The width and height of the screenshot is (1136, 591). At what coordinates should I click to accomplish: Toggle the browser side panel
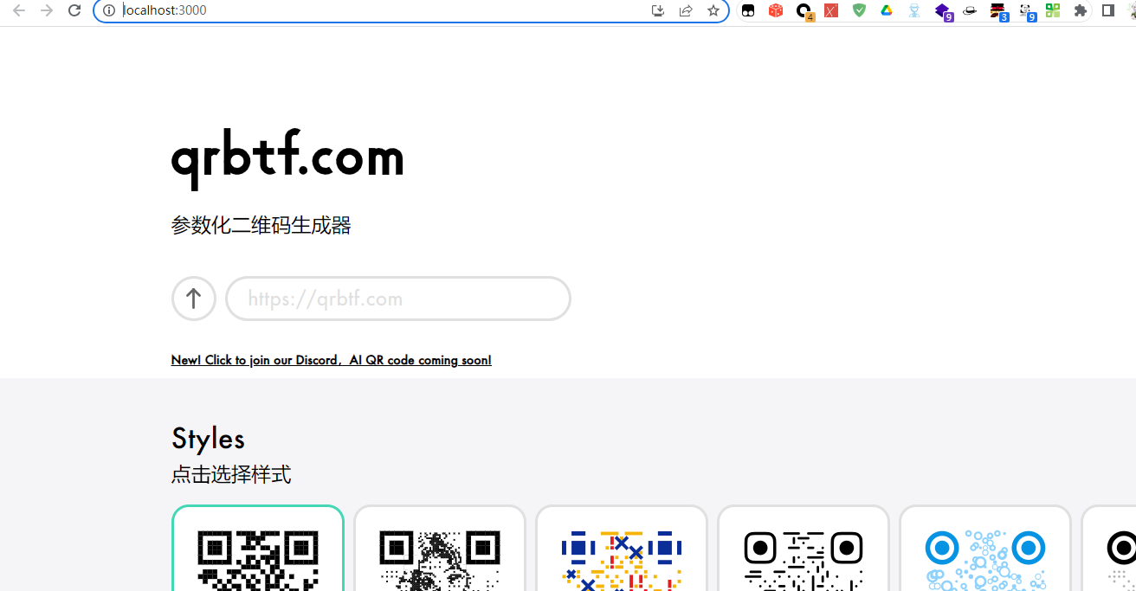pyautogui.click(x=1108, y=10)
